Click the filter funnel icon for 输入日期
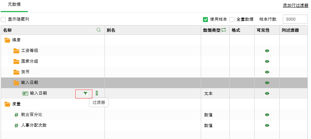The image size is (311, 139). [85, 93]
